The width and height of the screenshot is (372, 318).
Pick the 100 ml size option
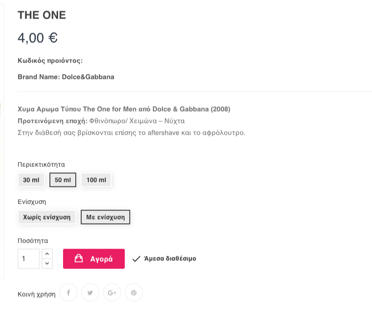pyautogui.click(x=96, y=180)
